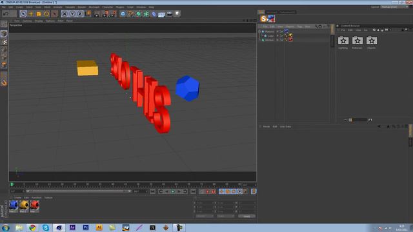Open the Create menu
This screenshot has height=232, width=413.
(19, 7)
